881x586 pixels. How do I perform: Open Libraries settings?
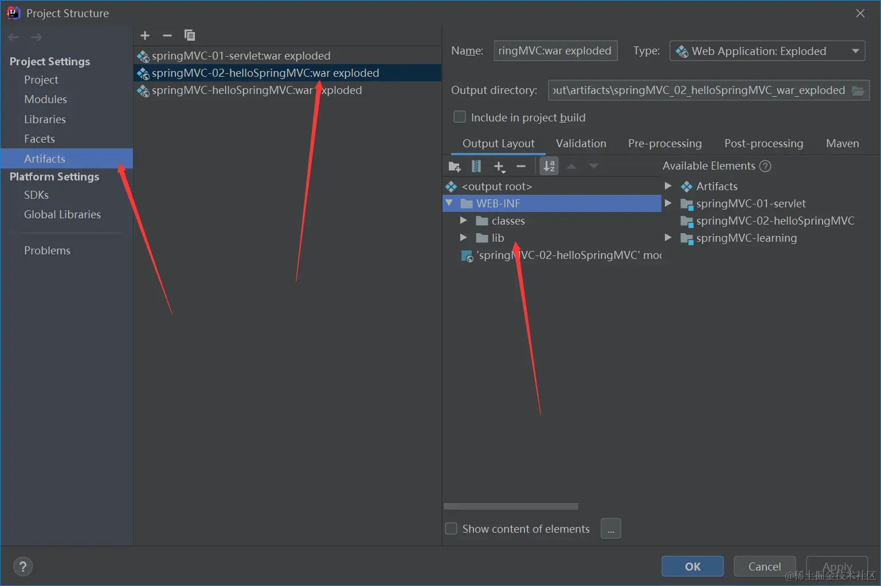[x=45, y=120]
